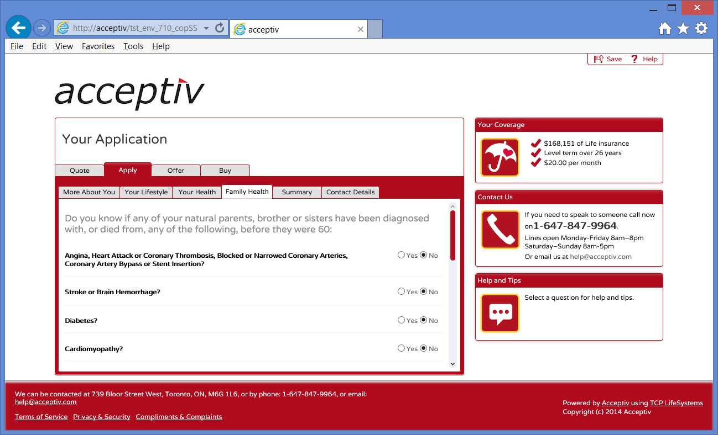Viewport: 718px width, 435px height.
Task: Click the Save flag button
Action: pos(607,59)
